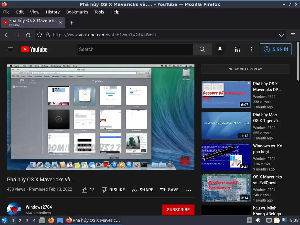Open the Help menu
300x225 pixels.
[x=115, y=12]
